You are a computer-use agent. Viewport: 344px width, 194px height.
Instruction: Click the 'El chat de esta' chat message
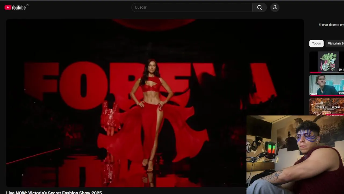(x=331, y=25)
